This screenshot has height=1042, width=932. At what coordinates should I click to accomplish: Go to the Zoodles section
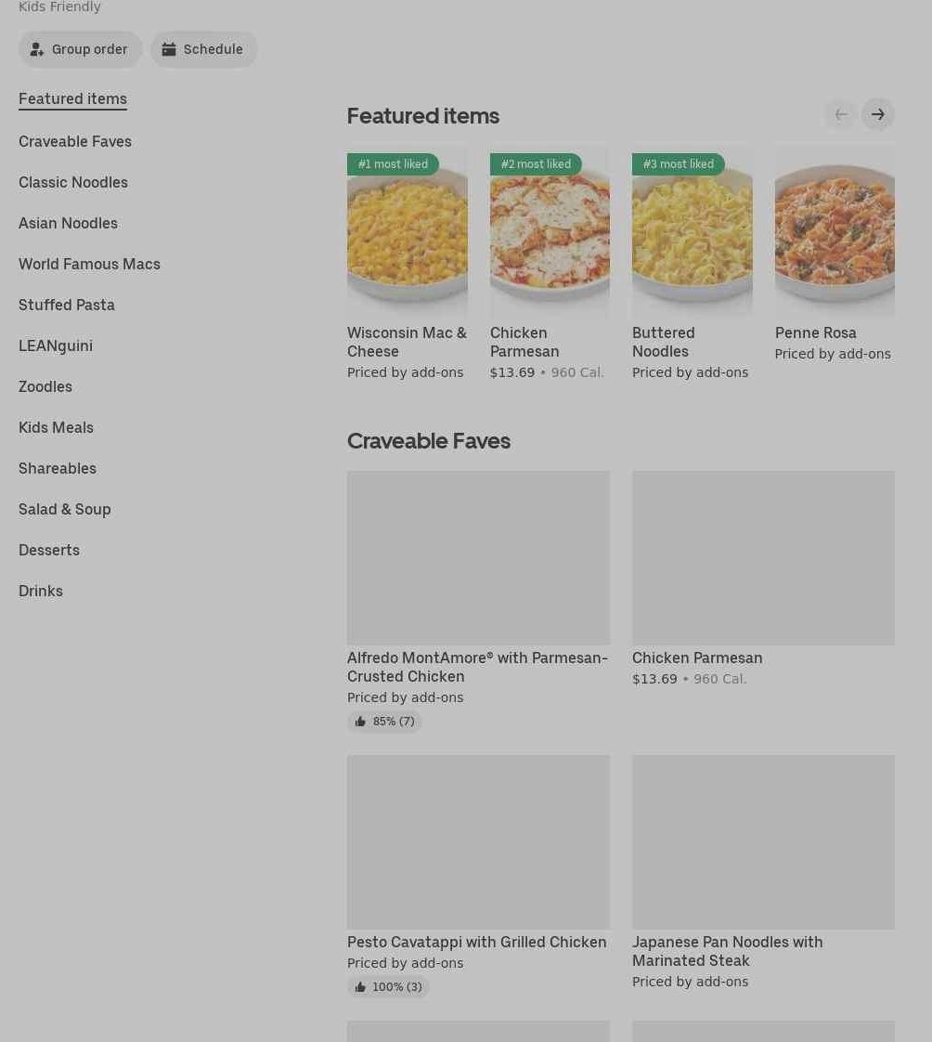click(x=45, y=386)
